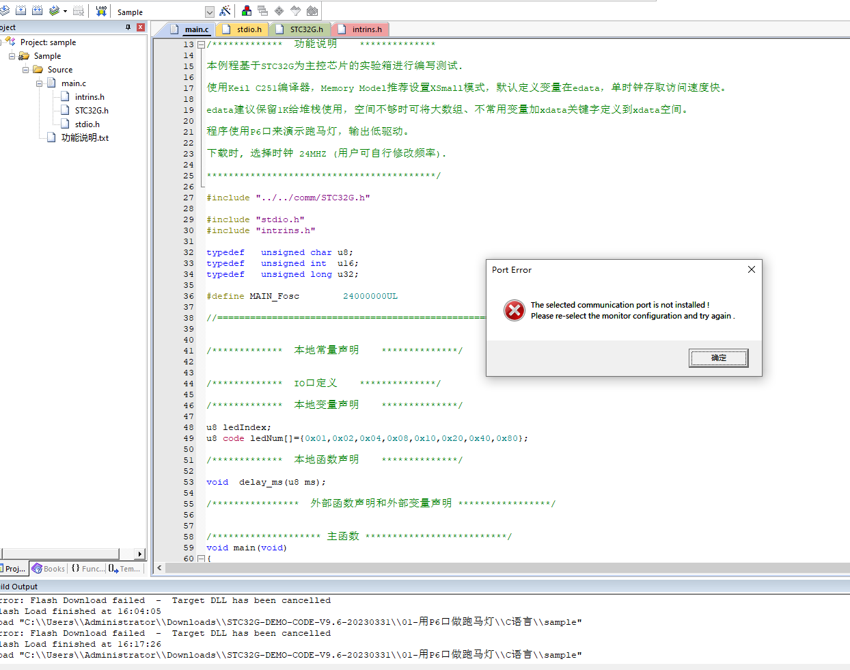Click the Stop build toolbar icon
Viewport: 850px width, 670px height.
coord(79,11)
